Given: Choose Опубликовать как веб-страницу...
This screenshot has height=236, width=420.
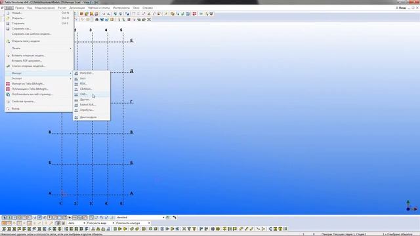Looking at the screenshot, I should coord(39,94).
